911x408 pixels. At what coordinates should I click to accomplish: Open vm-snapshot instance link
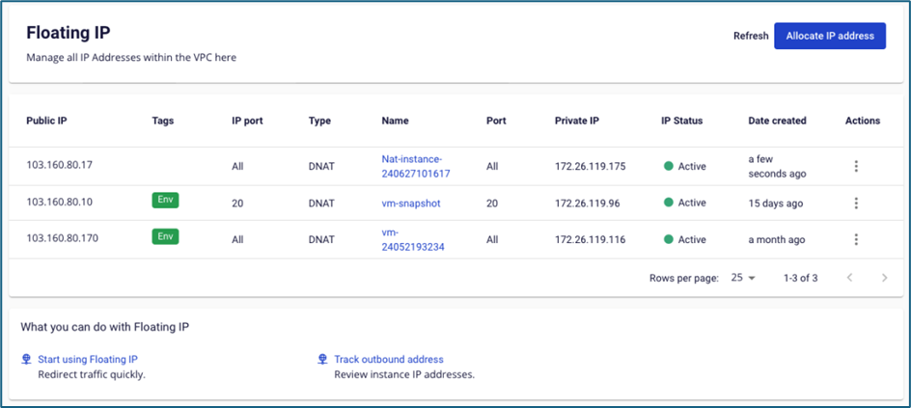click(412, 203)
